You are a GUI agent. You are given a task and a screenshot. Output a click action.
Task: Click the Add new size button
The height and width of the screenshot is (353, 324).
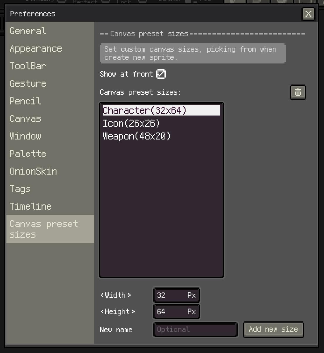click(273, 329)
